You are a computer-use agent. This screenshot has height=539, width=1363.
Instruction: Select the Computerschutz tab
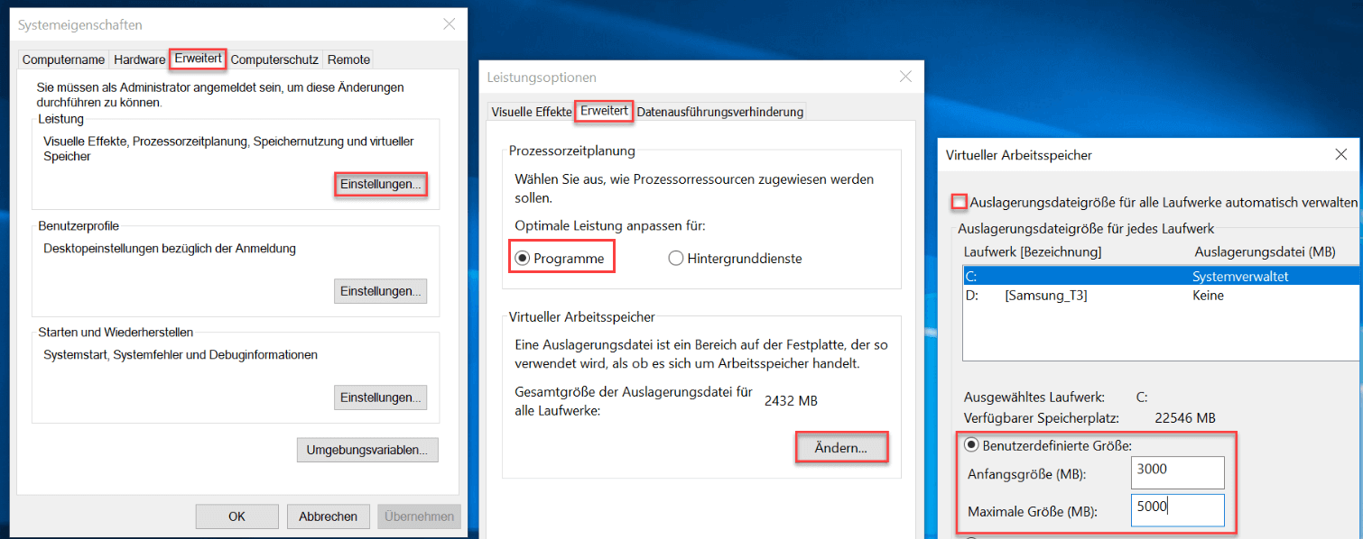[274, 59]
